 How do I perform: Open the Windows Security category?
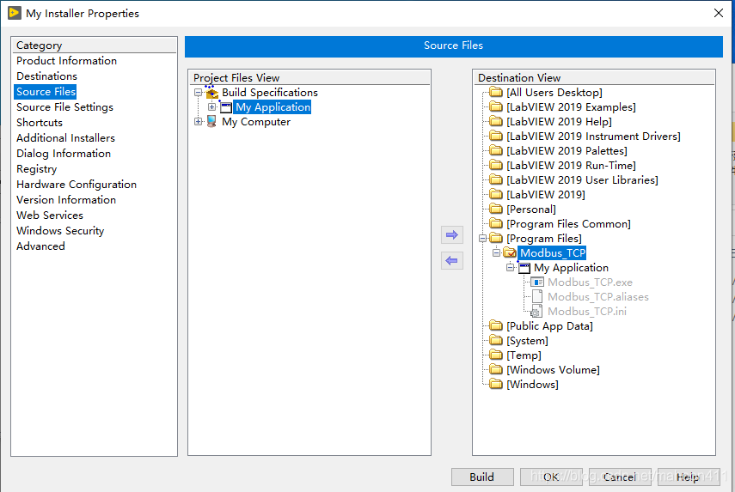point(60,231)
